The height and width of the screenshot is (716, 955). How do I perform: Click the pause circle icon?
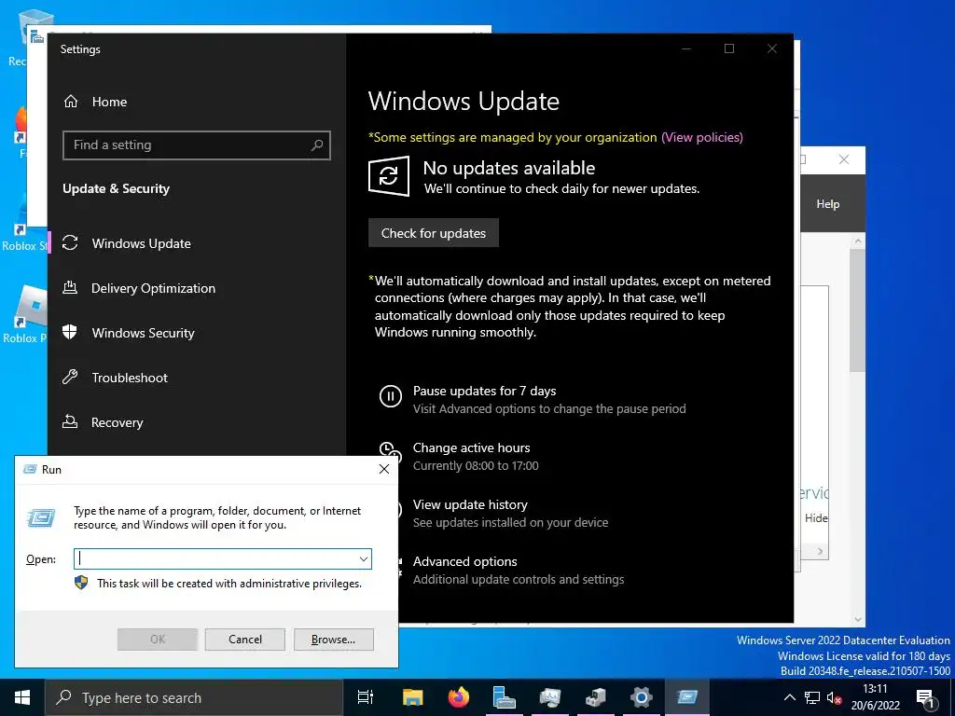(391, 395)
